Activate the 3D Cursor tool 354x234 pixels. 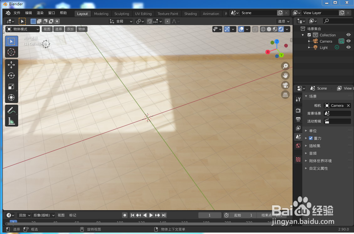[x=11, y=52]
